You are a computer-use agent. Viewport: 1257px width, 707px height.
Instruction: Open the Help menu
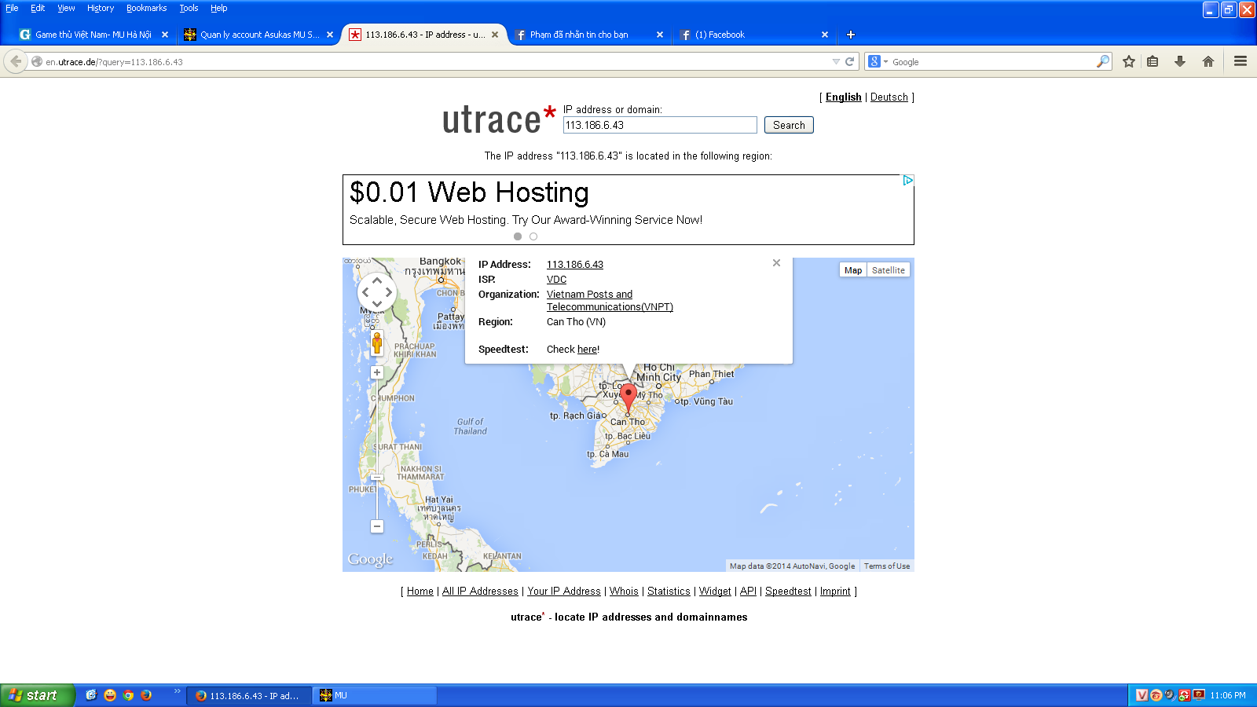(219, 8)
